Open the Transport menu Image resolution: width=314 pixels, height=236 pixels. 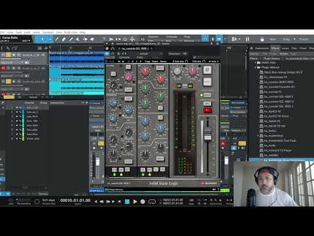click(48, 32)
